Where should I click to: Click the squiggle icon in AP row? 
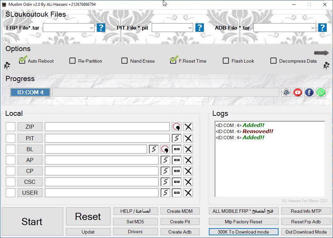pyautogui.click(x=165, y=160)
